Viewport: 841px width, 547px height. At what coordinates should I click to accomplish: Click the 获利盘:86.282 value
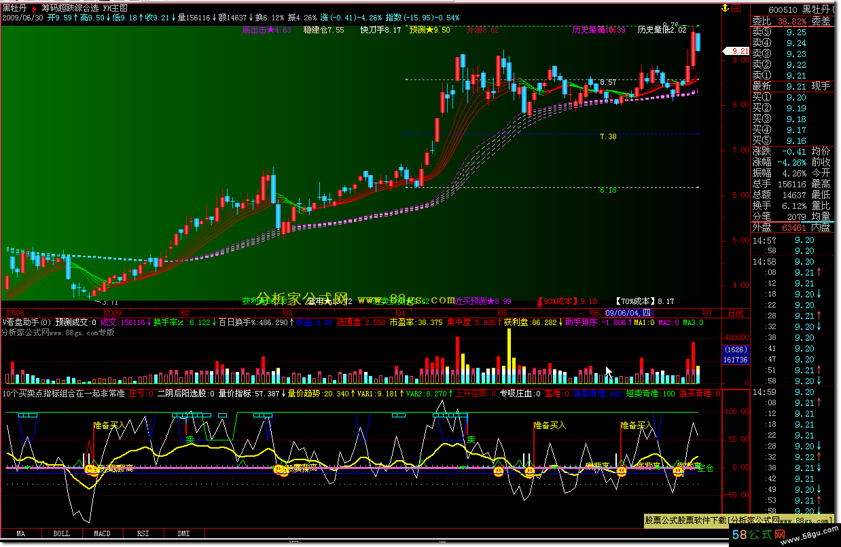click(x=530, y=322)
